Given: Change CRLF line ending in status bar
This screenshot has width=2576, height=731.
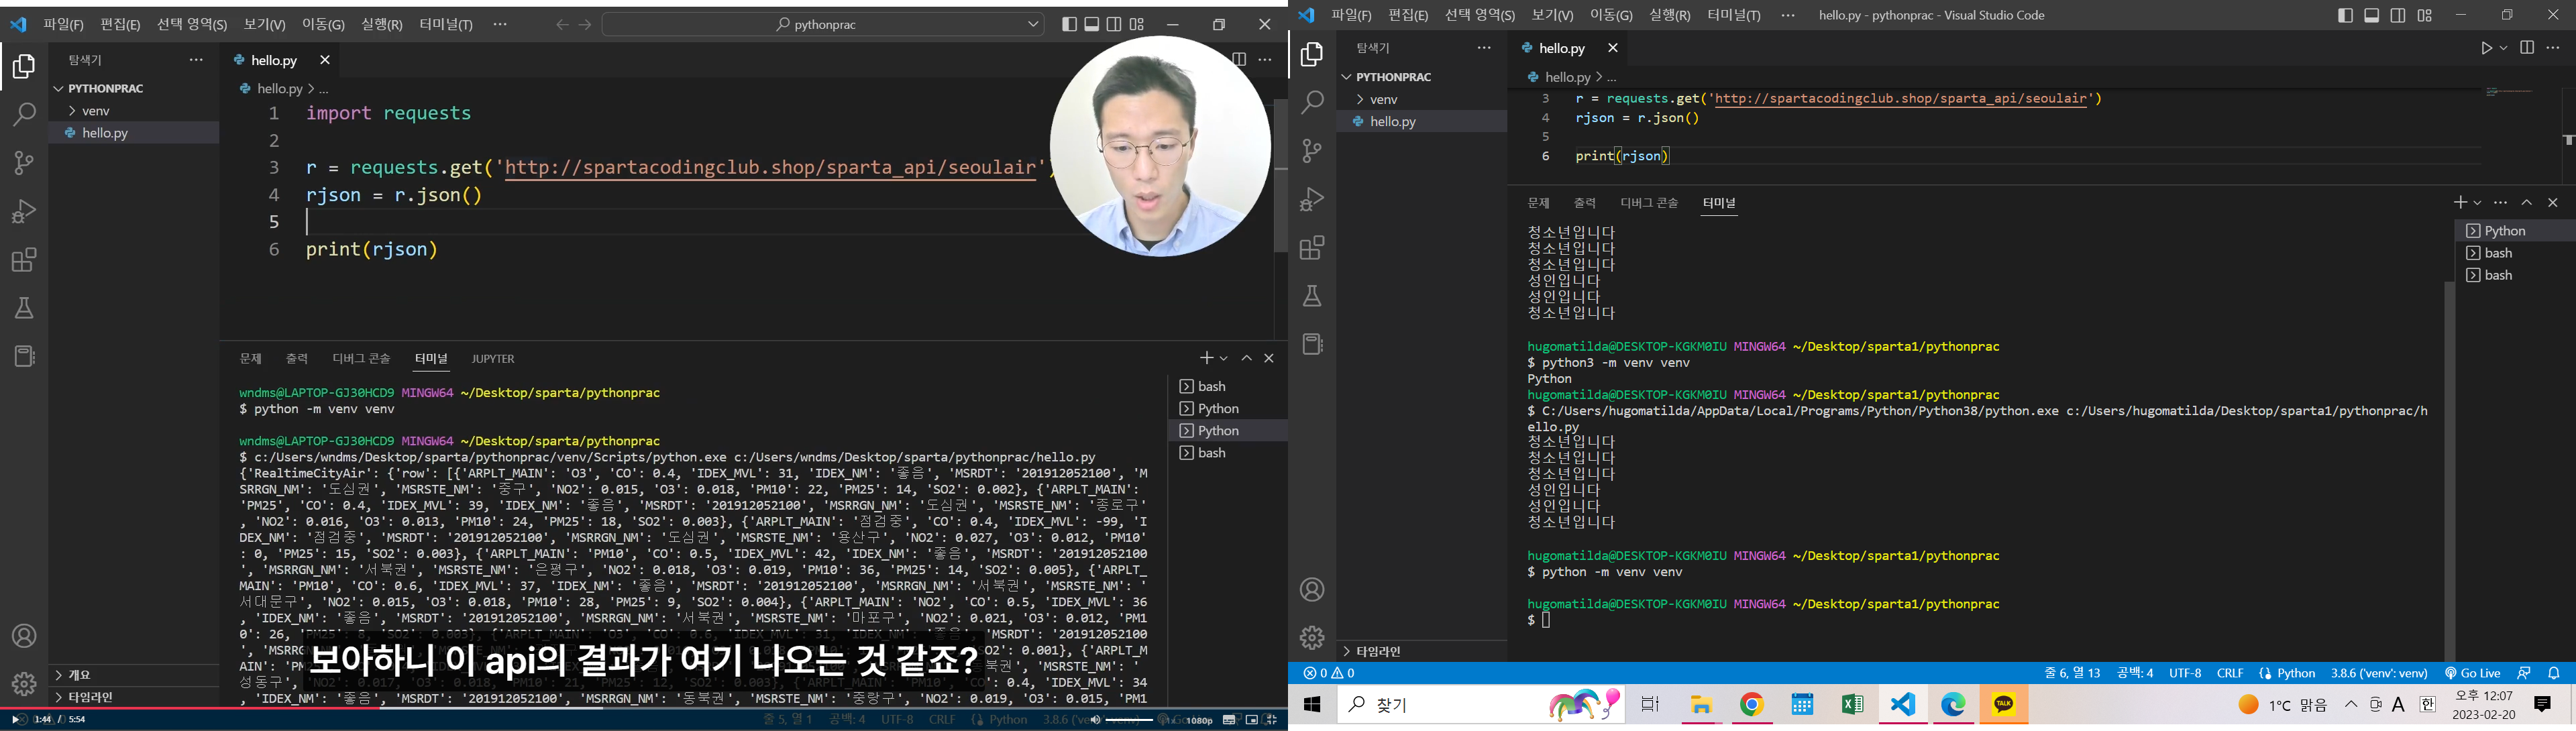Looking at the screenshot, I should pyautogui.click(x=2230, y=673).
